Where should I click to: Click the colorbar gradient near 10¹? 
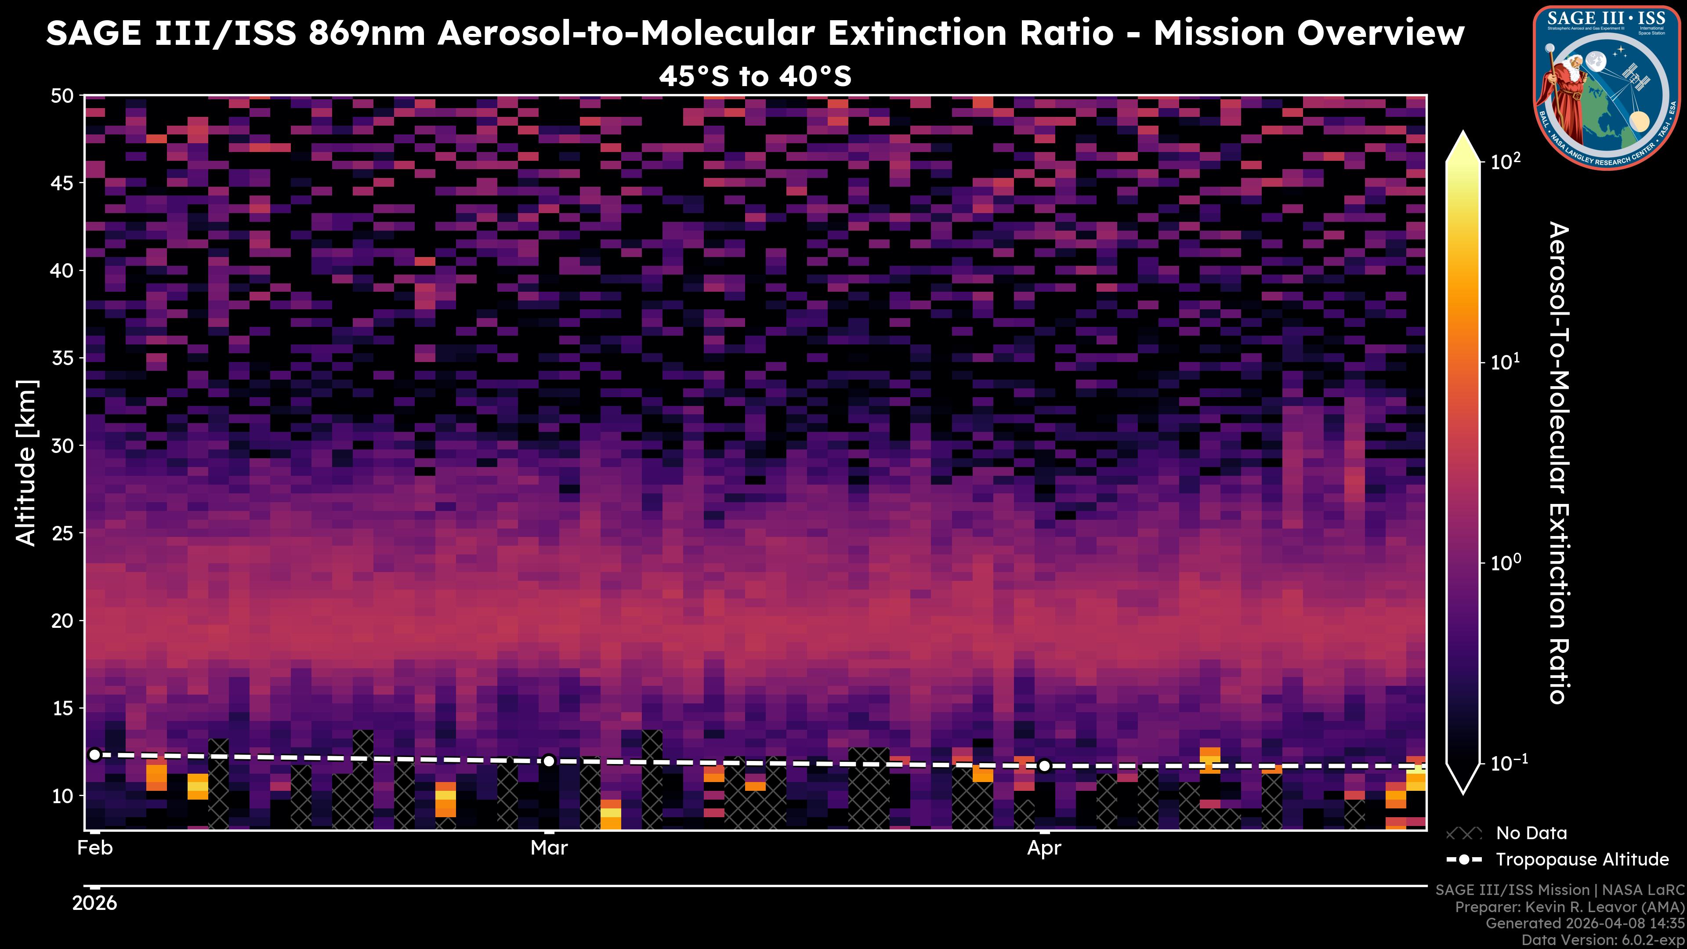1464,362
